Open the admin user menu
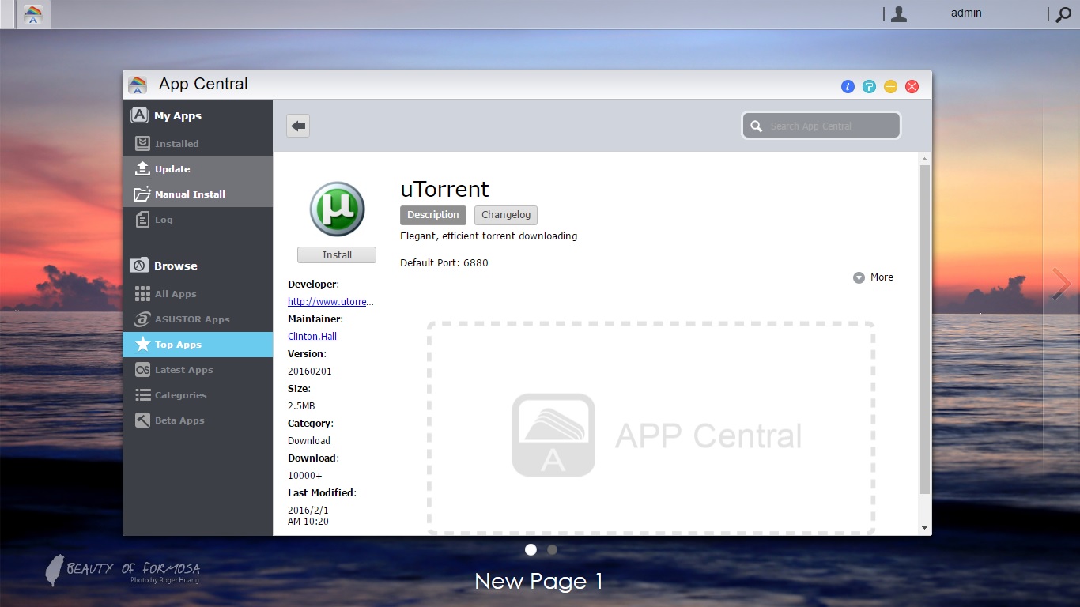The image size is (1080, 607). [965, 13]
